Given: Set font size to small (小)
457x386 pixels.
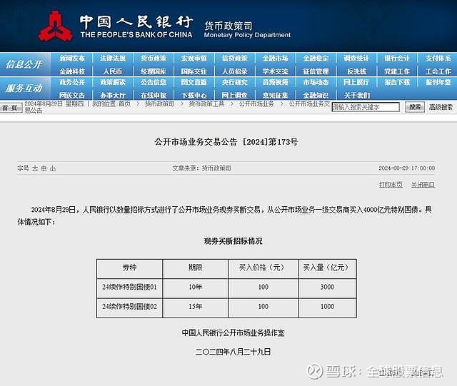Looking at the screenshot, I should point(53,168).
